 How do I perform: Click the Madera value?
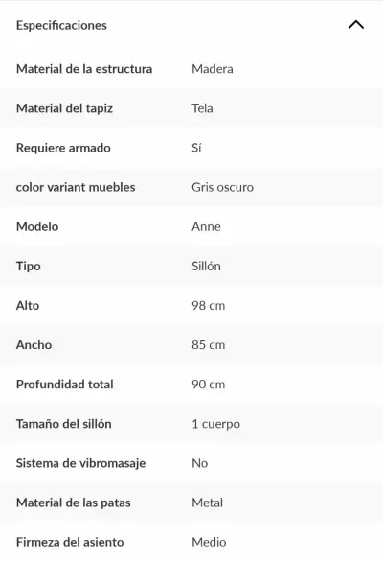point(213,69)
